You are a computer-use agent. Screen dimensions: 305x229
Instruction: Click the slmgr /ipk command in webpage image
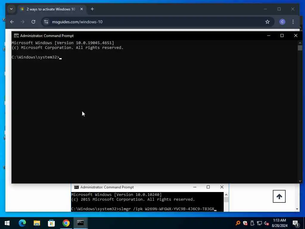pyautogui.click(x=166, y=209)
